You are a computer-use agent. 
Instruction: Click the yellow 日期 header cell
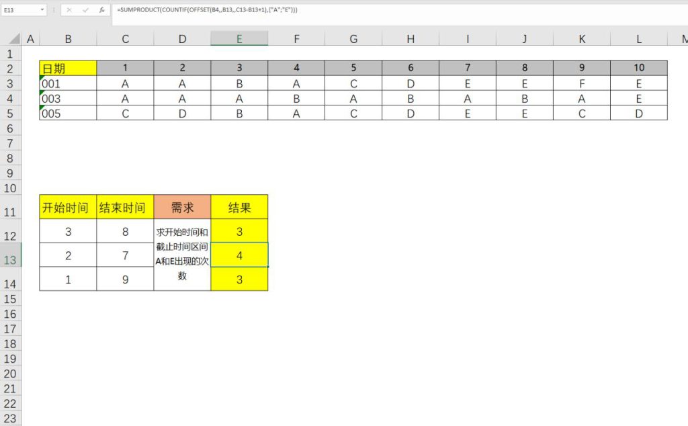pos(68,68)
